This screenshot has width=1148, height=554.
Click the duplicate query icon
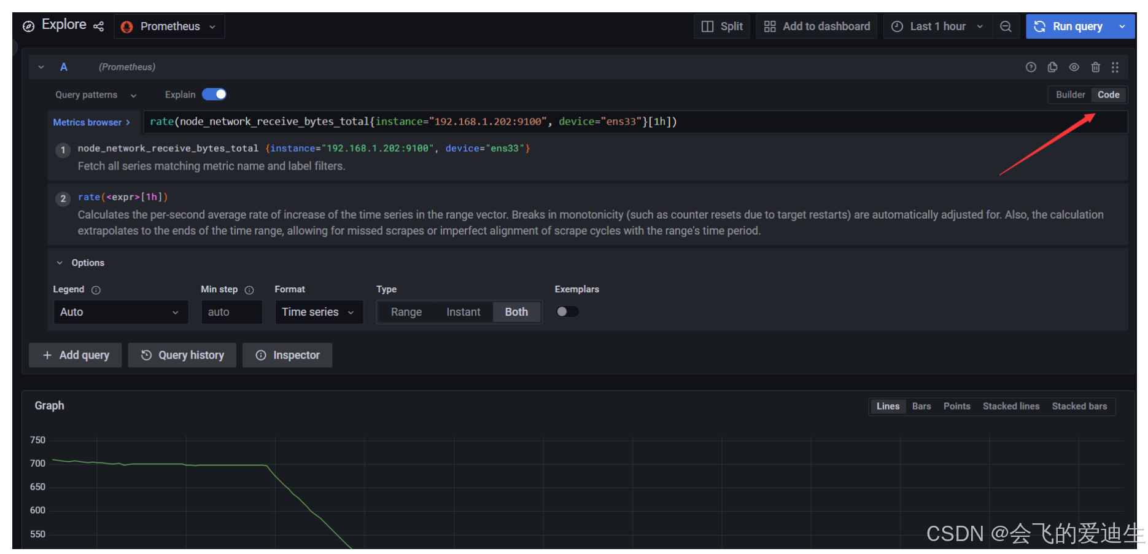click(x=1052, y=67)
